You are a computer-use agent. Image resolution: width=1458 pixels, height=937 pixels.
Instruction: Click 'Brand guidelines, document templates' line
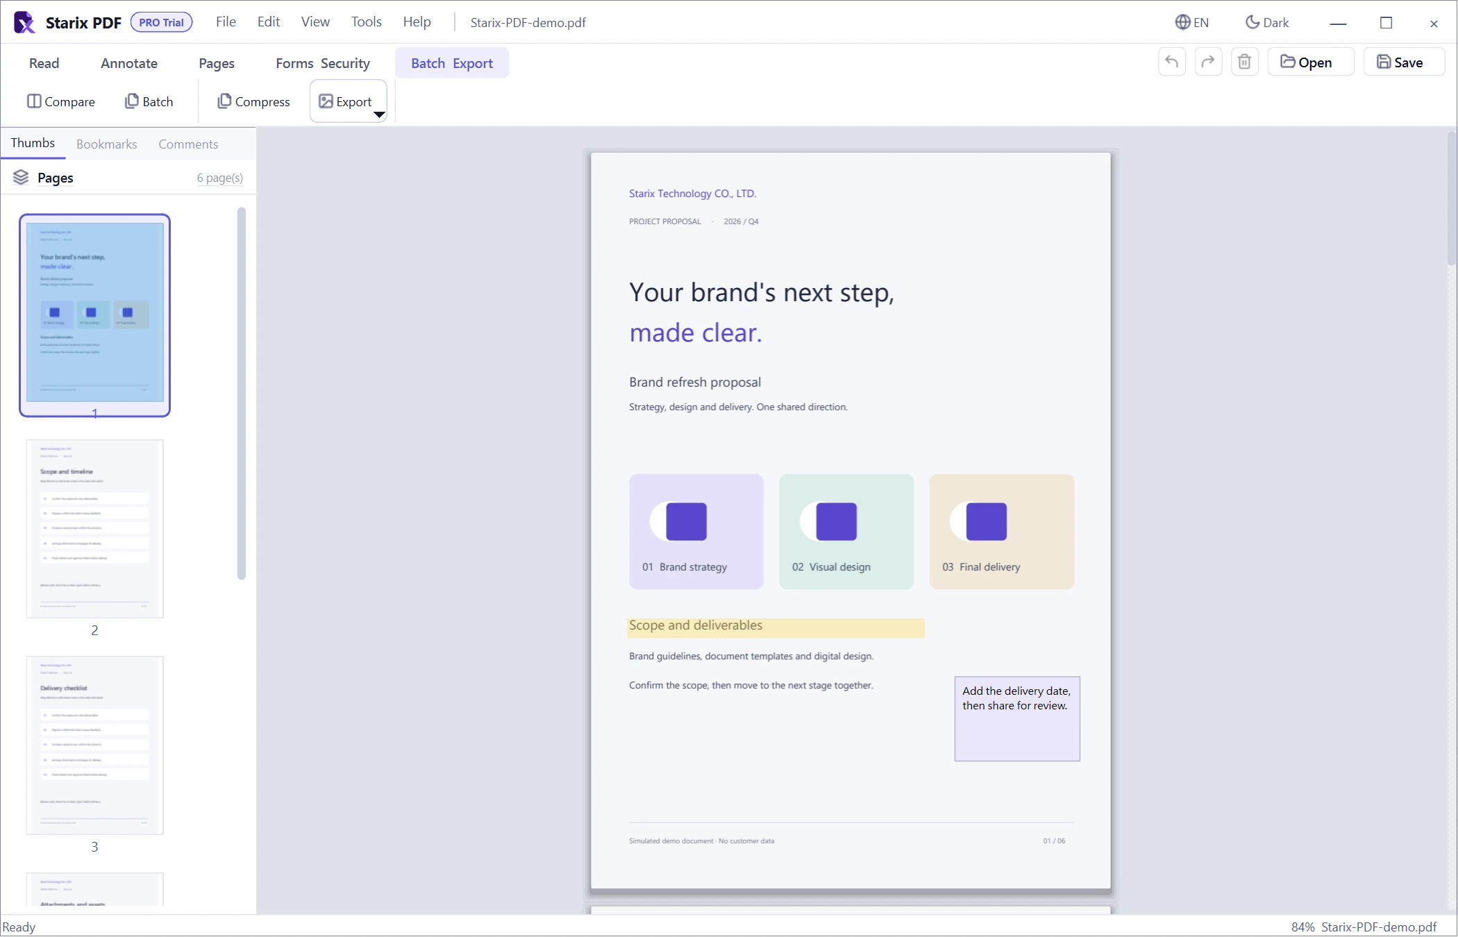(x=751, y=657)
